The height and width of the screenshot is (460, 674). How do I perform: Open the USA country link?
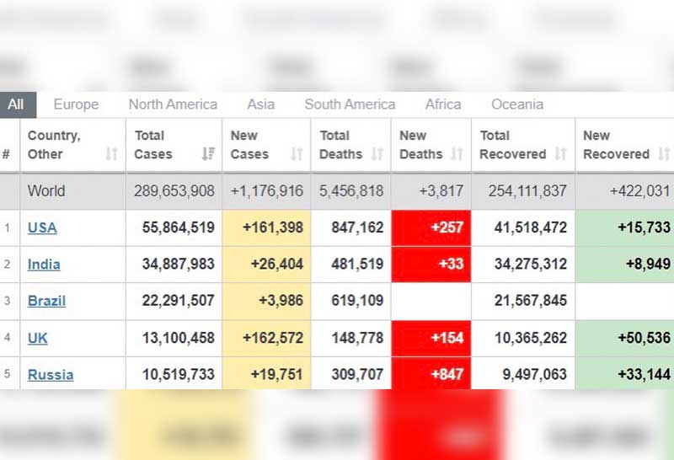pos(42,227)
